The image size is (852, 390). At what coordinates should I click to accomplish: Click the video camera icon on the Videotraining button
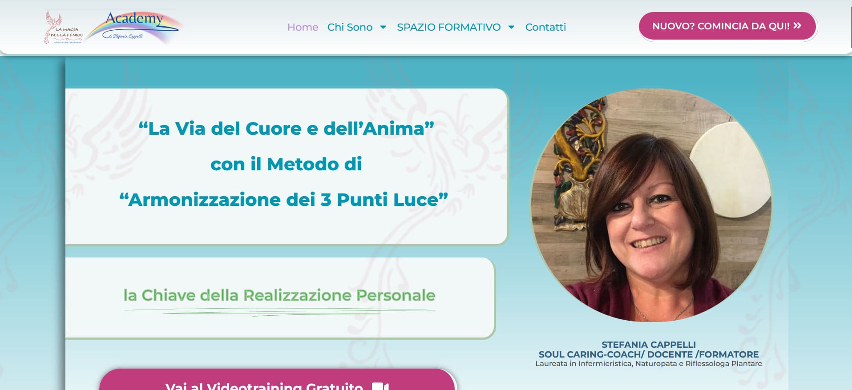click(x=380, y=386)
